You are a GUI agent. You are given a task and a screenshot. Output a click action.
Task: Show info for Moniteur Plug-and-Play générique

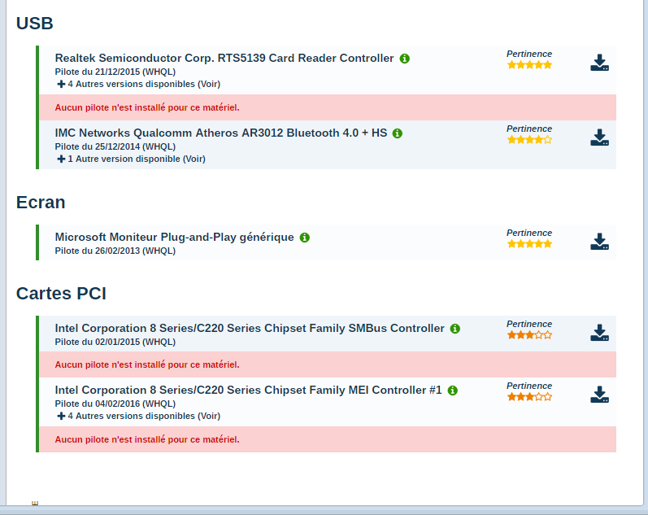(305, 238)
